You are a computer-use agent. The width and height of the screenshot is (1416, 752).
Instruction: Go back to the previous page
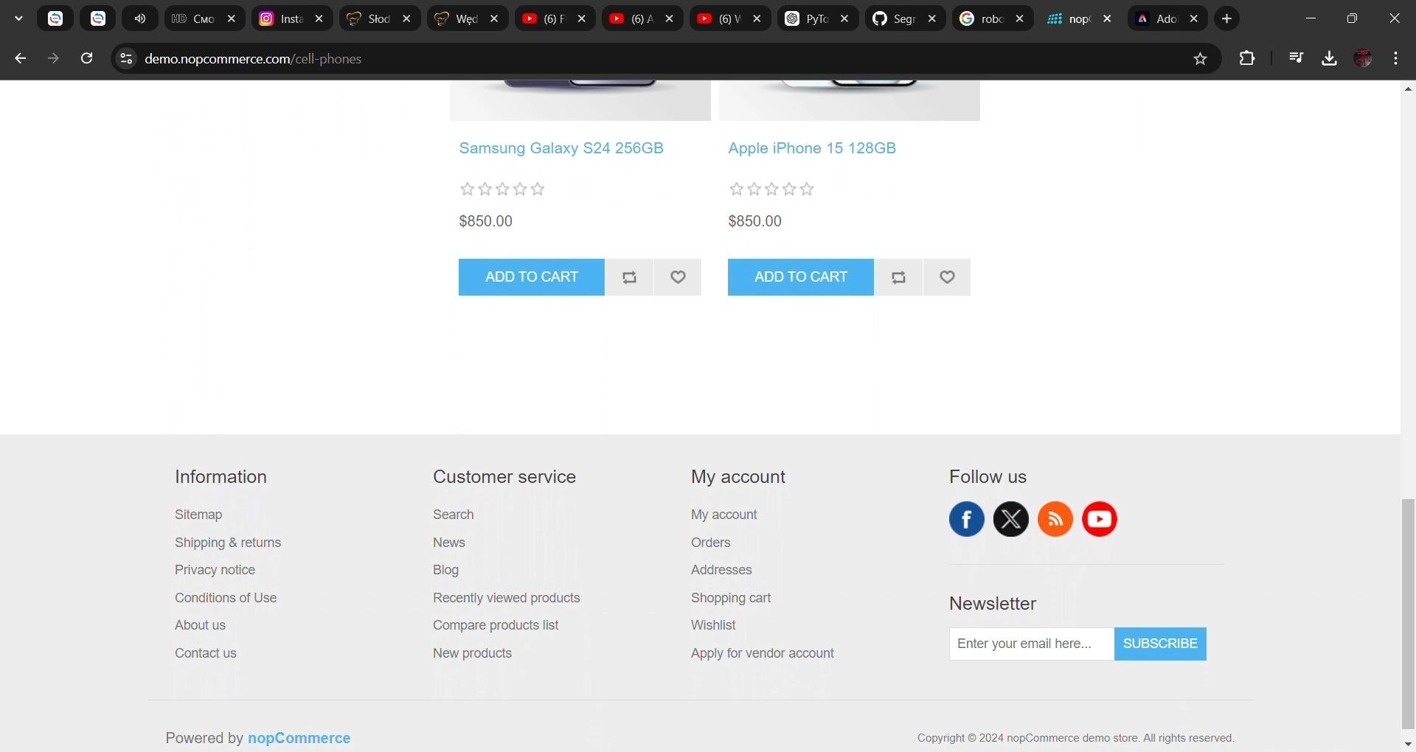point(20,58)
